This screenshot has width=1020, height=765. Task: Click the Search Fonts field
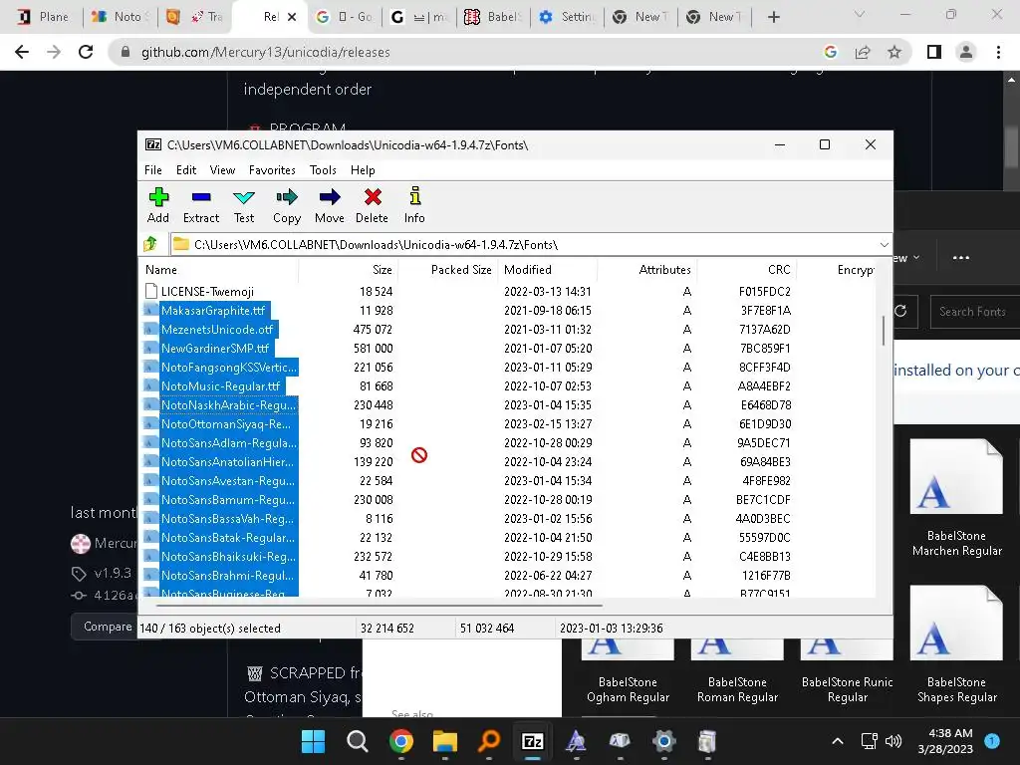(974, 312)
